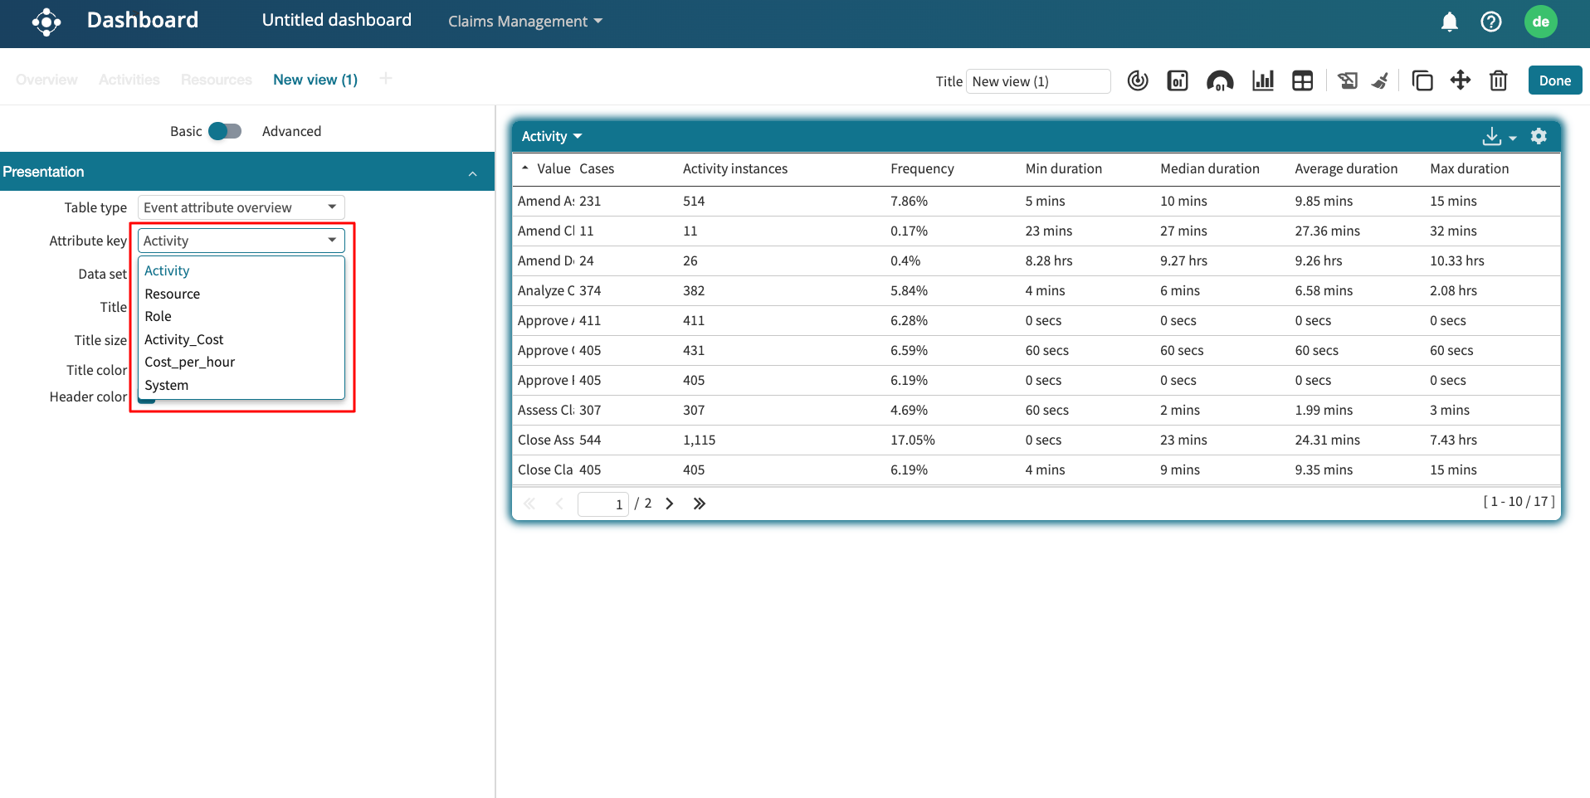
Task: Add a bar chart widget
Action: coord(1262,80)
